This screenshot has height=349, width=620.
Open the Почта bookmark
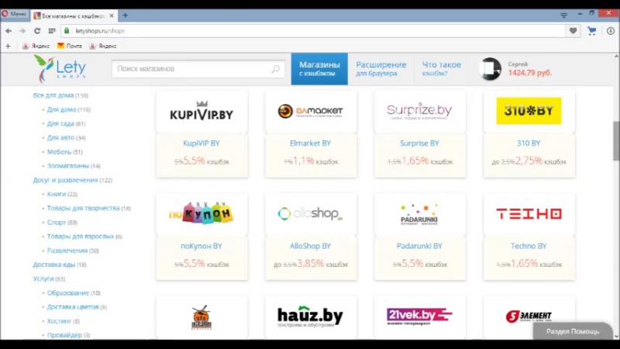pyautogui.click(x=70, y=46)
